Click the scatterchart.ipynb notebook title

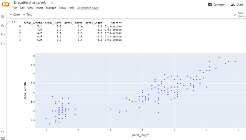(33, 2)
